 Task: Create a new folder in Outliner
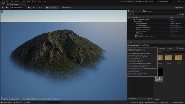[x=180, y=14]
